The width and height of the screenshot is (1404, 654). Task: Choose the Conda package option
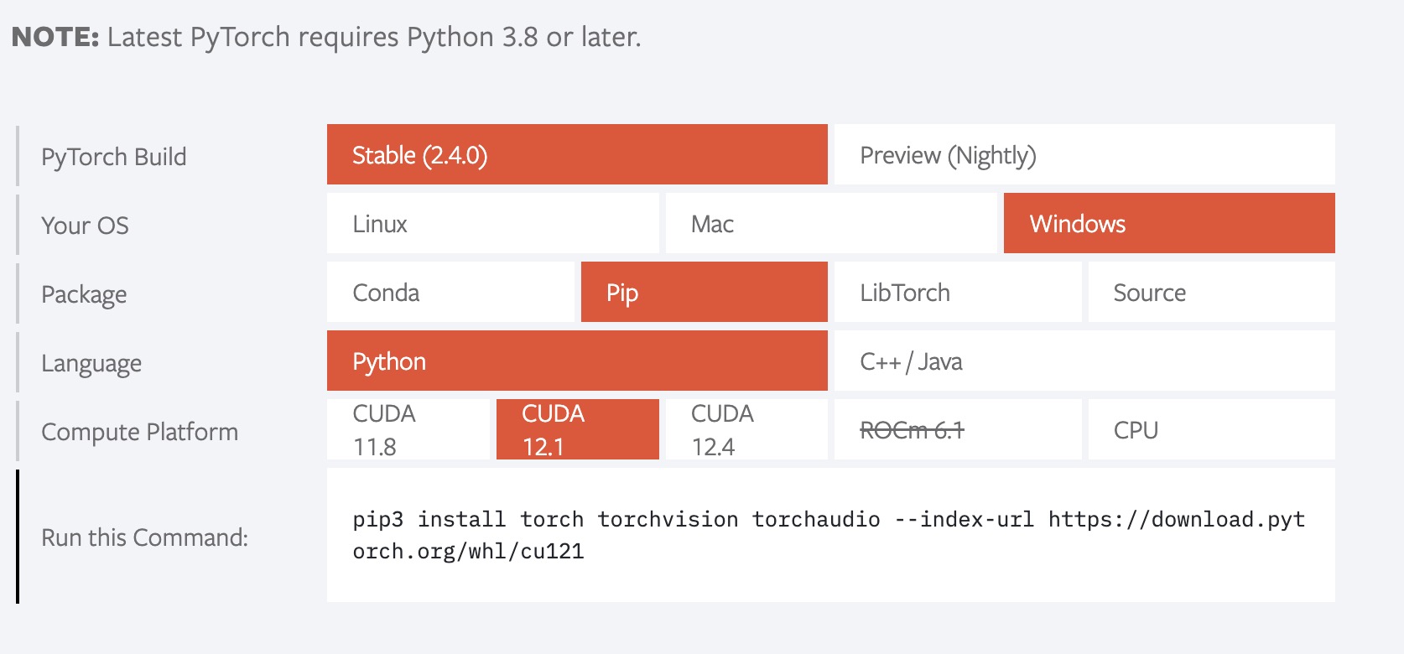[450, 292]
